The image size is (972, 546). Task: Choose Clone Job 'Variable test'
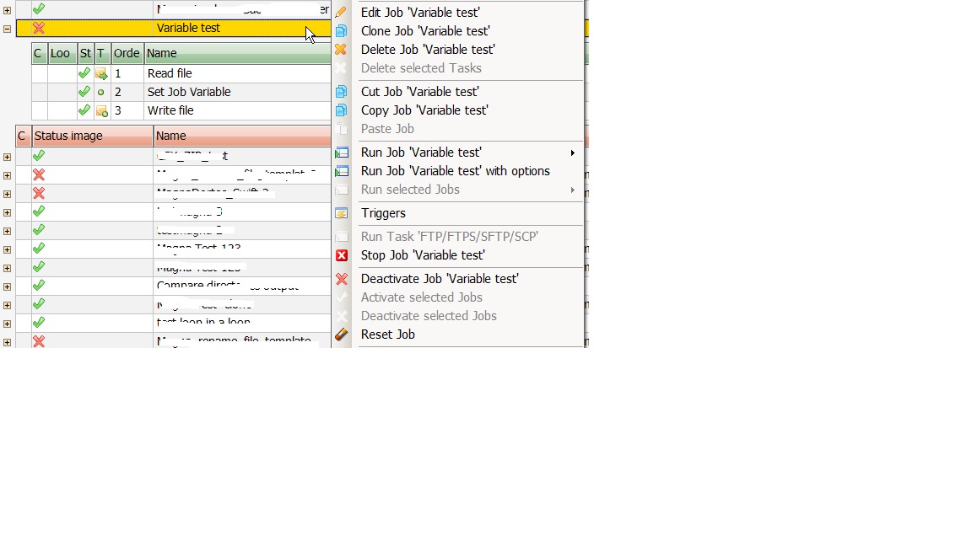(x=425, y=31)
